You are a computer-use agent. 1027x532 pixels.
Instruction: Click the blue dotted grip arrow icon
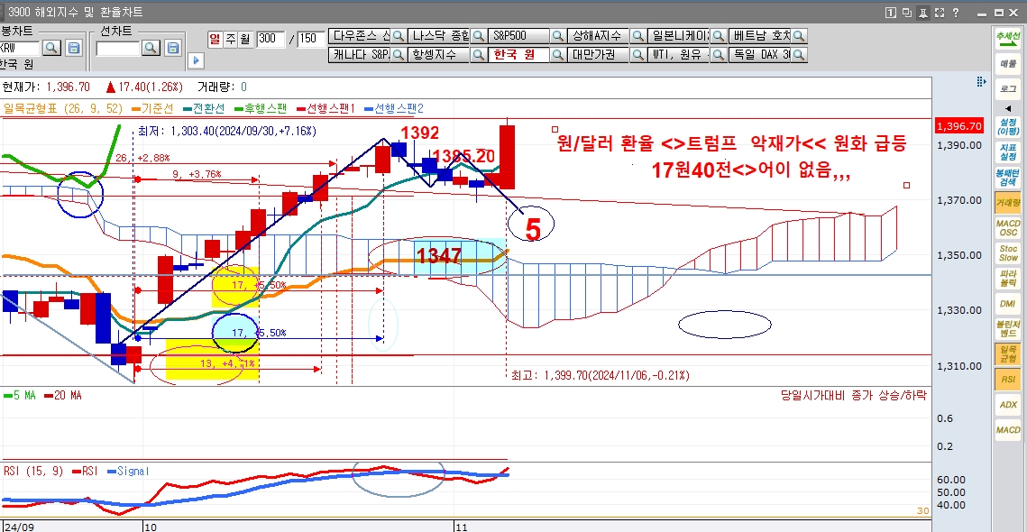(980, 81)
